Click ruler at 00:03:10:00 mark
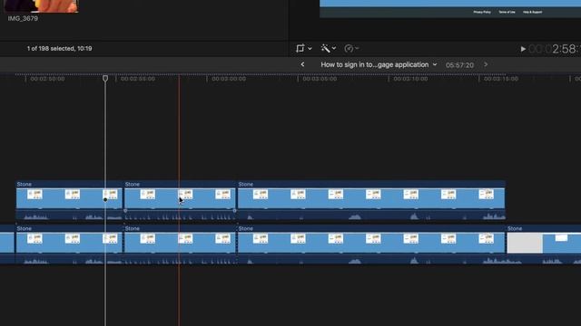The height and width of the screenshot is (326, 581). pyautogui.click(x=410, y=79)
